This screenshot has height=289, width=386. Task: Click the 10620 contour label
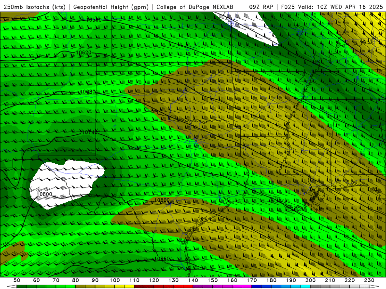[83, 53]
